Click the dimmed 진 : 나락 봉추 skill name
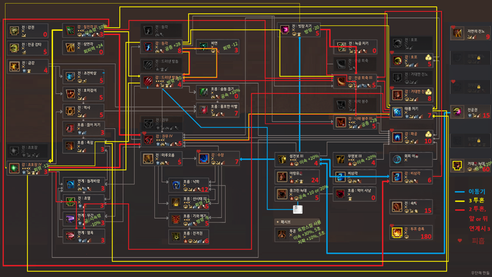Viewport: 492px width, 277px height. 359,101
